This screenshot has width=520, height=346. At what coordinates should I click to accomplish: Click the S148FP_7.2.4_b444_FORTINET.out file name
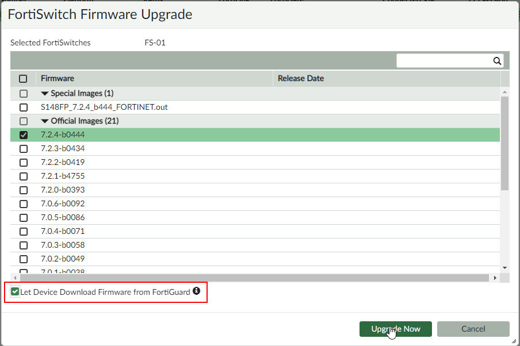pyautogui.click(x=104, y=107)
